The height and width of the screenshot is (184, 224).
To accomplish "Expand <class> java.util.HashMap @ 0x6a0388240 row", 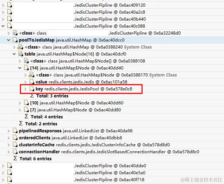I will 14,47.
